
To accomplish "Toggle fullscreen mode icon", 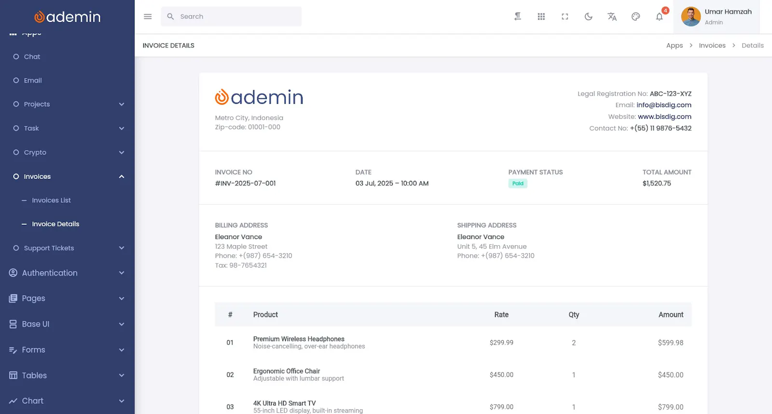I will tap(565, 16).
